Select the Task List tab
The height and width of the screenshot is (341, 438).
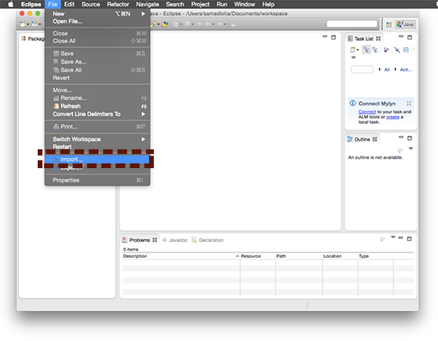pos(363,38)
